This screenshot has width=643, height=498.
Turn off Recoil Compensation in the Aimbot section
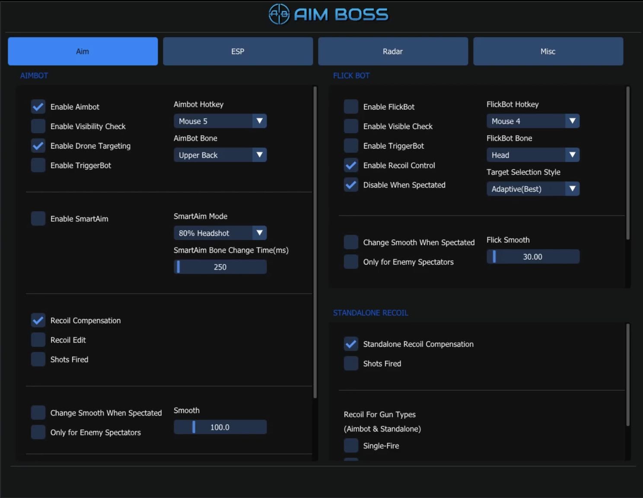[x=38, y=320]
